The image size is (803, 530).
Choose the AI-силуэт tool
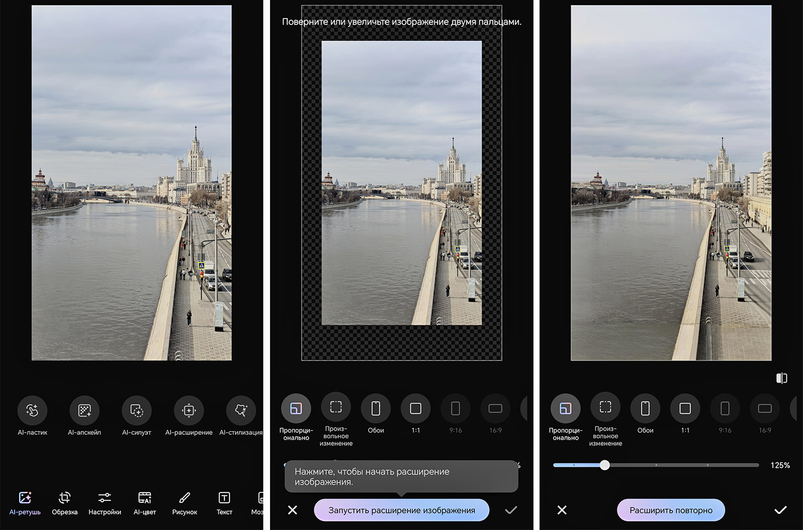click(137, 410)
